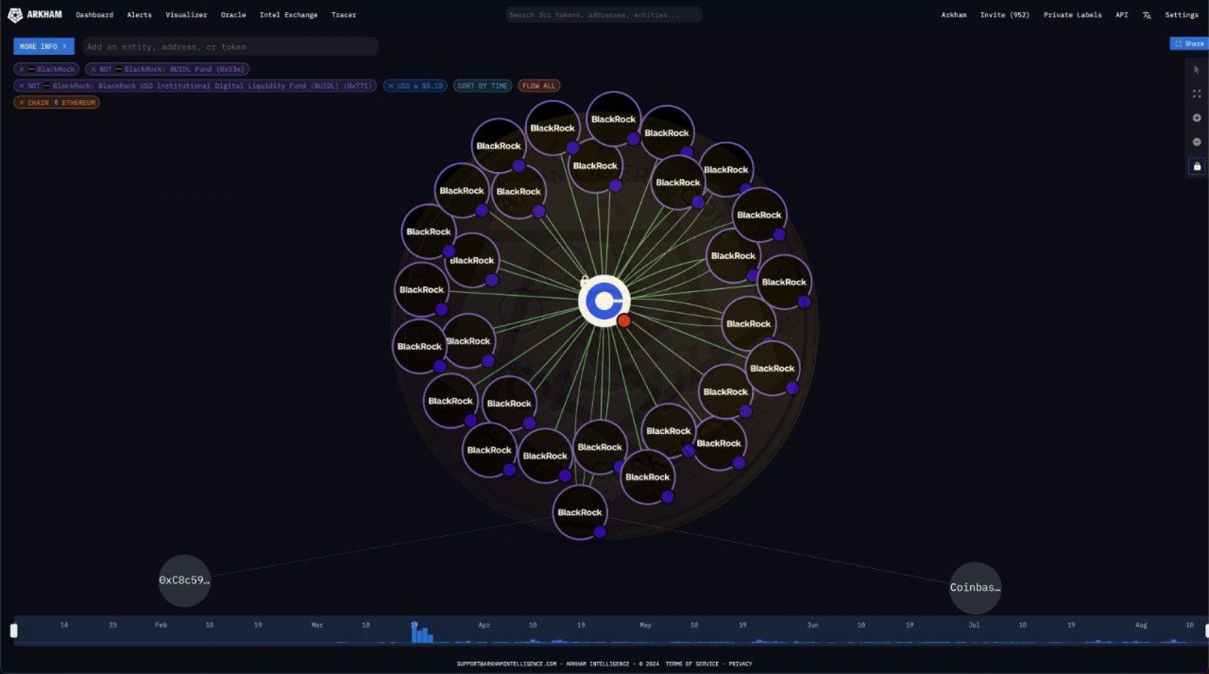1209x674 pixels.
Task: Toggle the graph lock button
Action: point(1196,166)
